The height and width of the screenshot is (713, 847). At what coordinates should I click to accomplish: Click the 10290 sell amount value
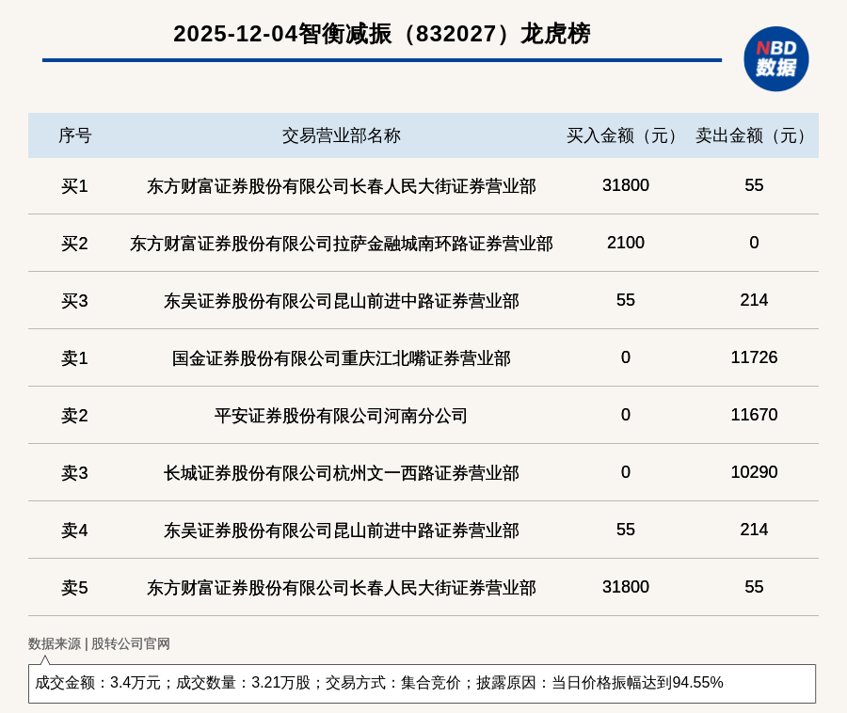[x=754, y=472]
